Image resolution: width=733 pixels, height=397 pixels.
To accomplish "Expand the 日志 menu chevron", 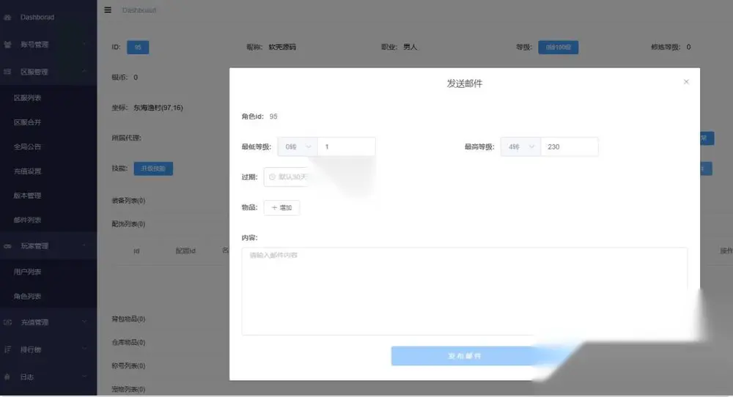I will pos(84,376).
